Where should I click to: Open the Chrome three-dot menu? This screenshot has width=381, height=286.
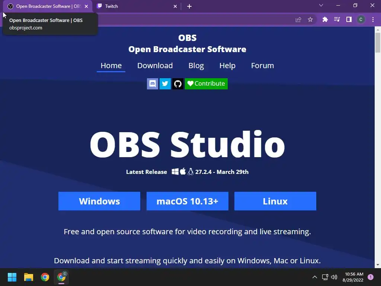[373, 19]
